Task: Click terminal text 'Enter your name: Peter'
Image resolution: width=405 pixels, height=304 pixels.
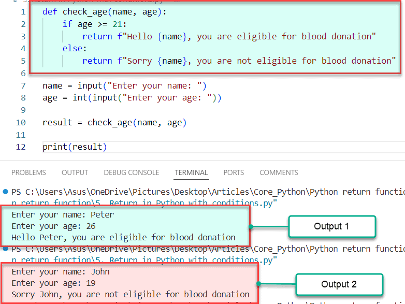Action: [x=63, y=215]
